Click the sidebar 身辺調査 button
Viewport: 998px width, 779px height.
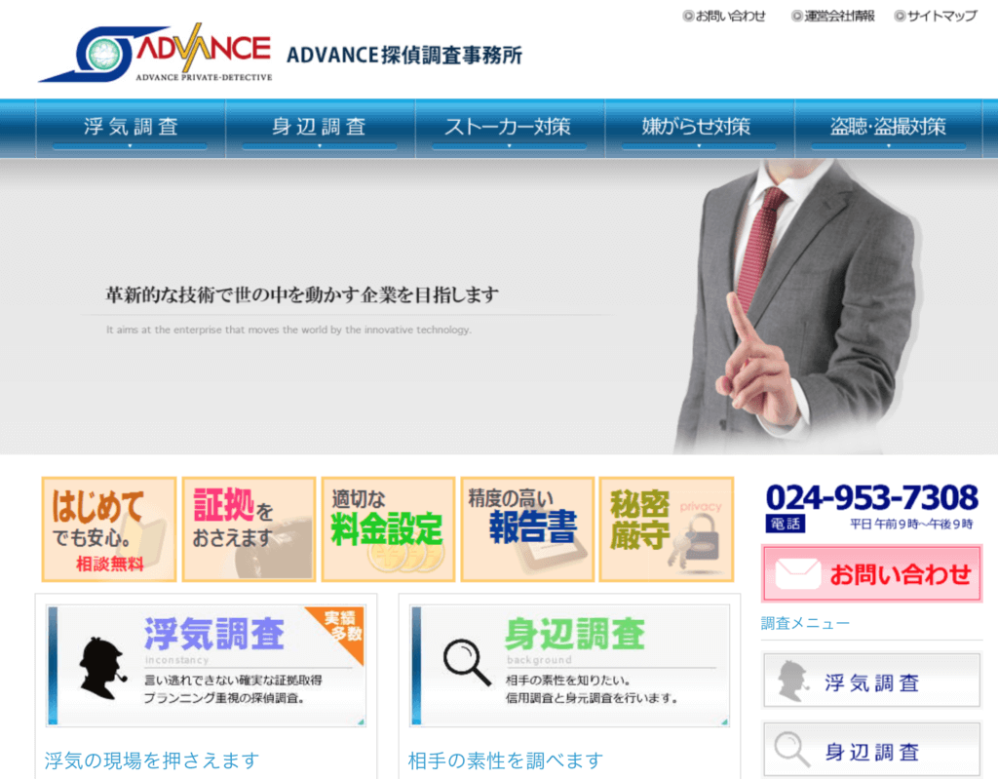(871, 751)
